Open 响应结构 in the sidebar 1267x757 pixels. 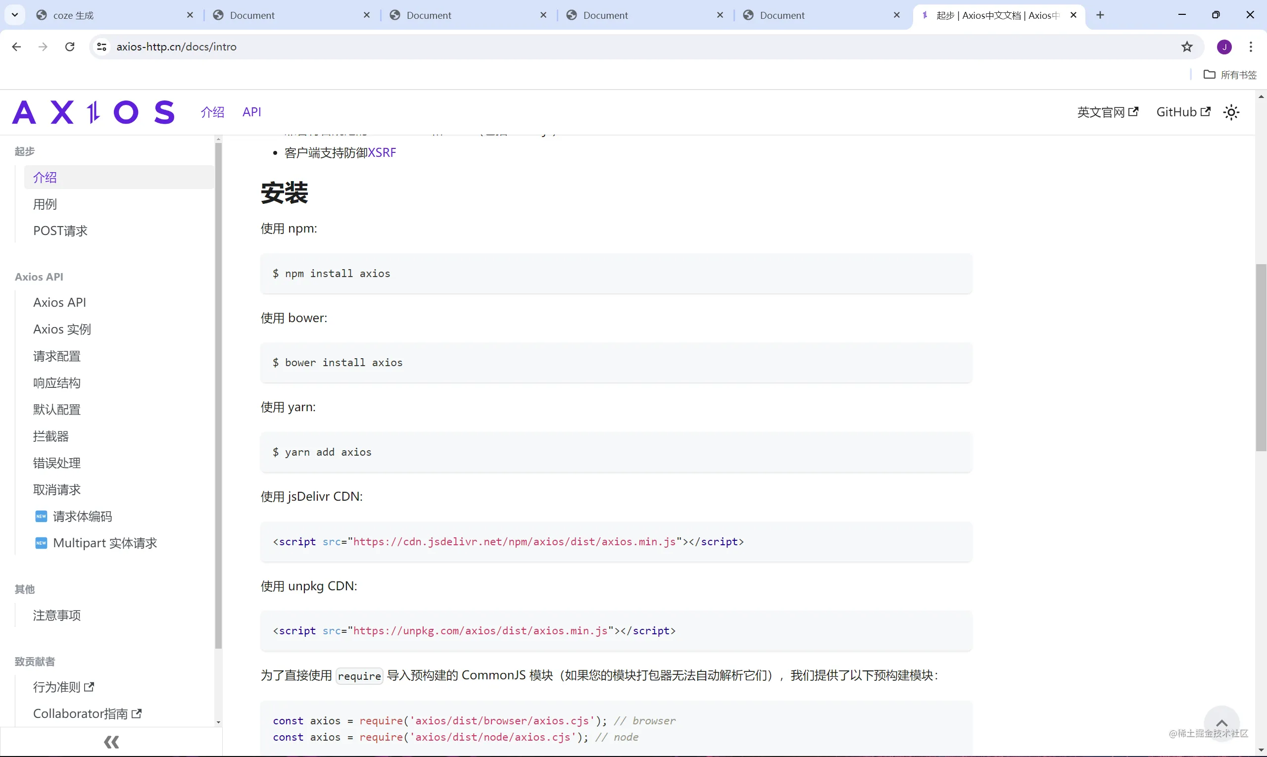coord(56,383)
